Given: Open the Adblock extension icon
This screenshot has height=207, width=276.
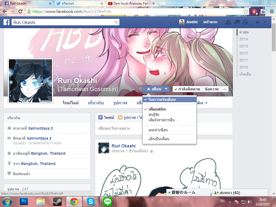Looking at the screenshot, I should click(254, 12).
